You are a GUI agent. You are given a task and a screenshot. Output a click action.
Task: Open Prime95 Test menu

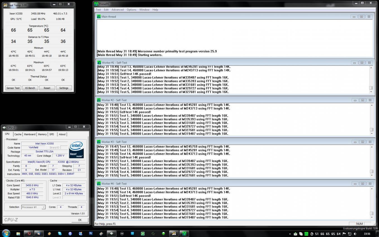tap(98, 9)
